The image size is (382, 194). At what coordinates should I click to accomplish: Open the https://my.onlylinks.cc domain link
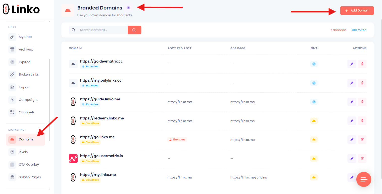(x=101, y=80)
